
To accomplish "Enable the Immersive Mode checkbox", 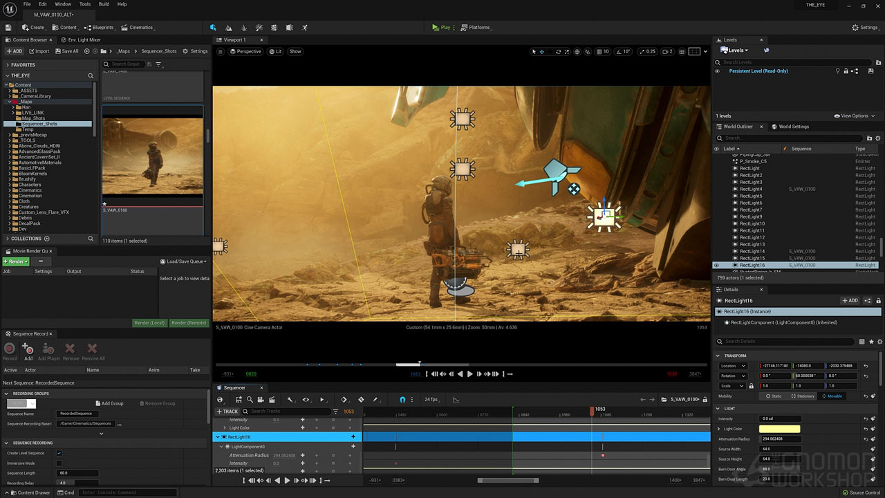I will coord(59,463).
